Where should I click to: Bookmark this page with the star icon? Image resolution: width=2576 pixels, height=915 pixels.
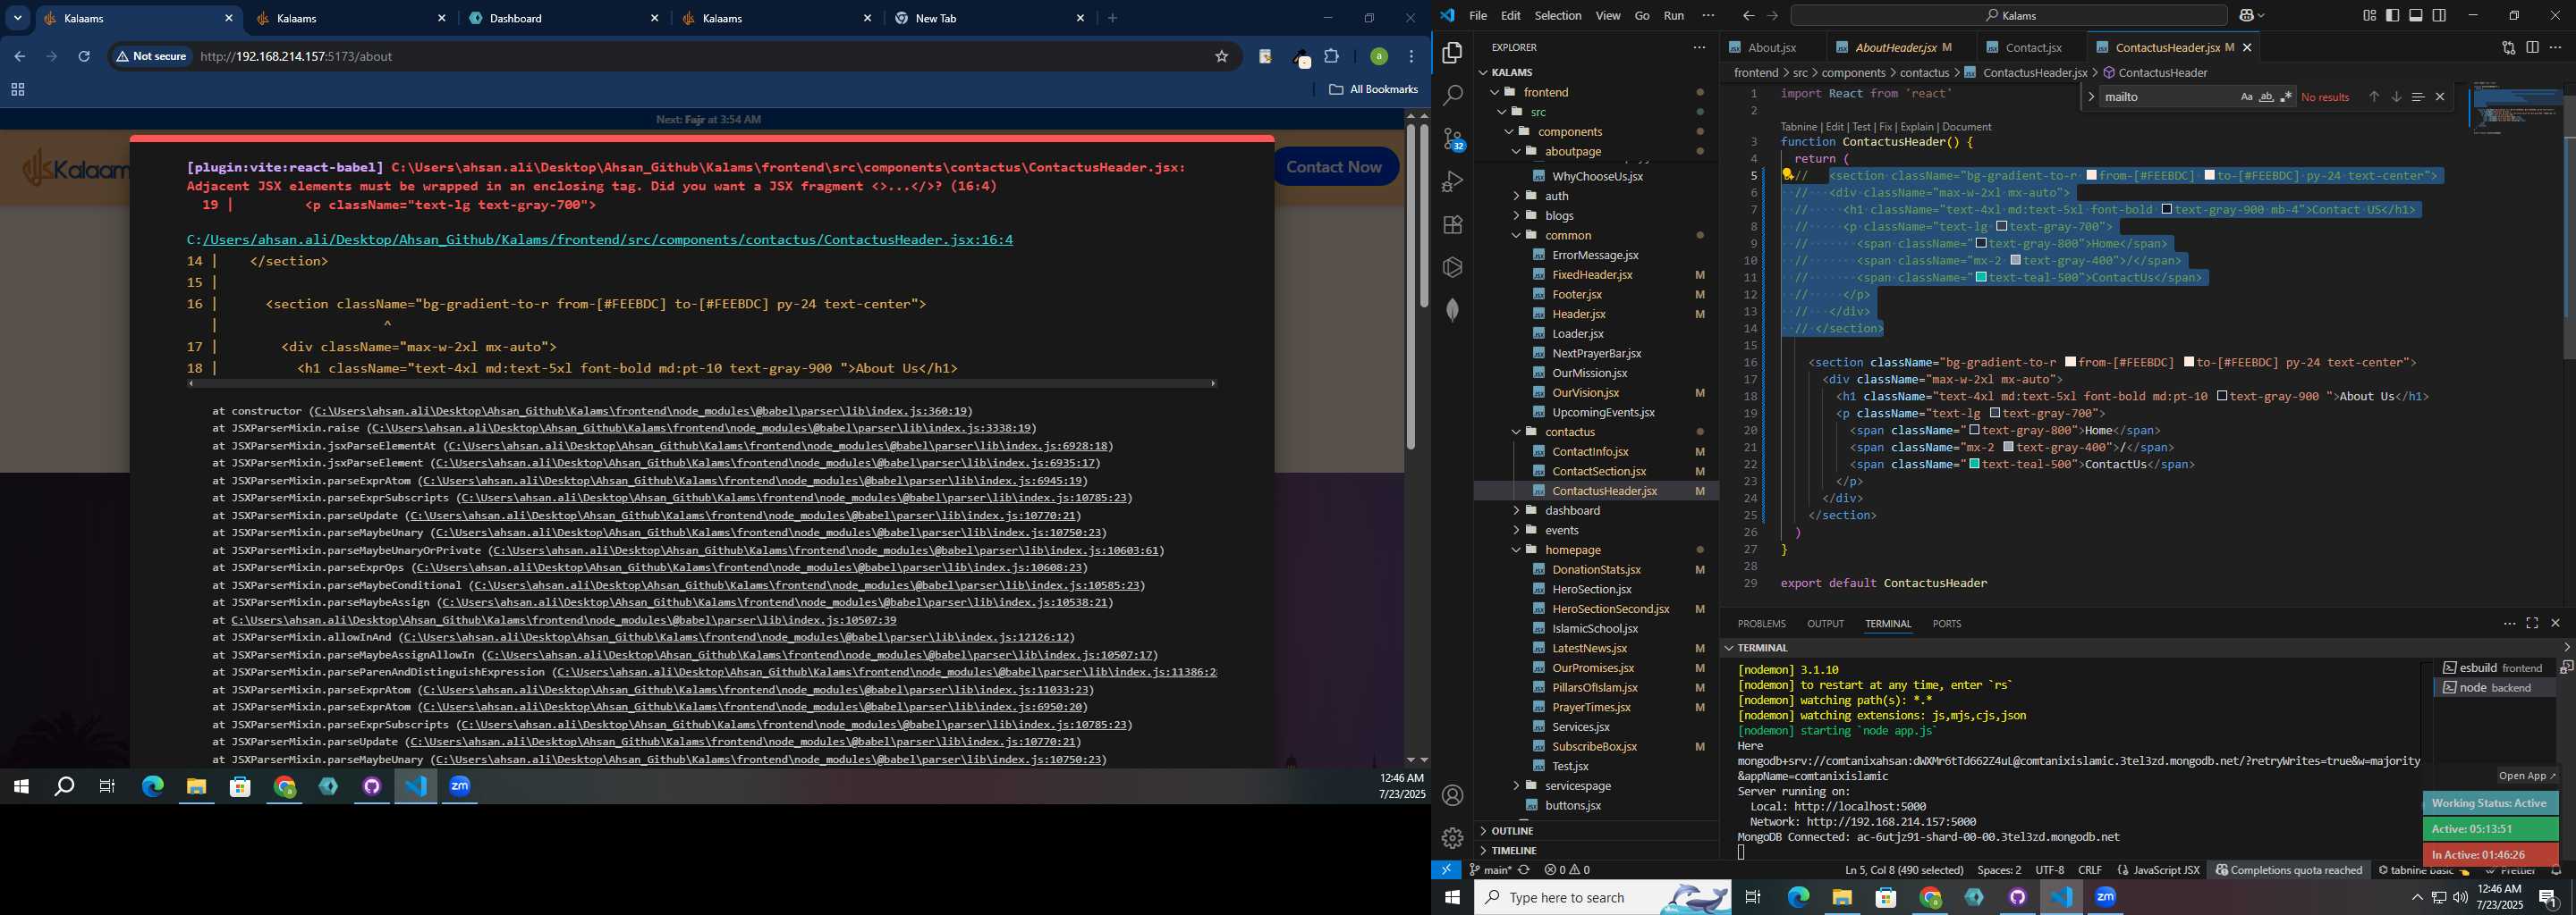tap(1221, 57)
